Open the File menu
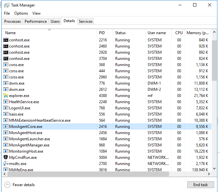This screenshot has width=220, height=192. coord(7,13)
